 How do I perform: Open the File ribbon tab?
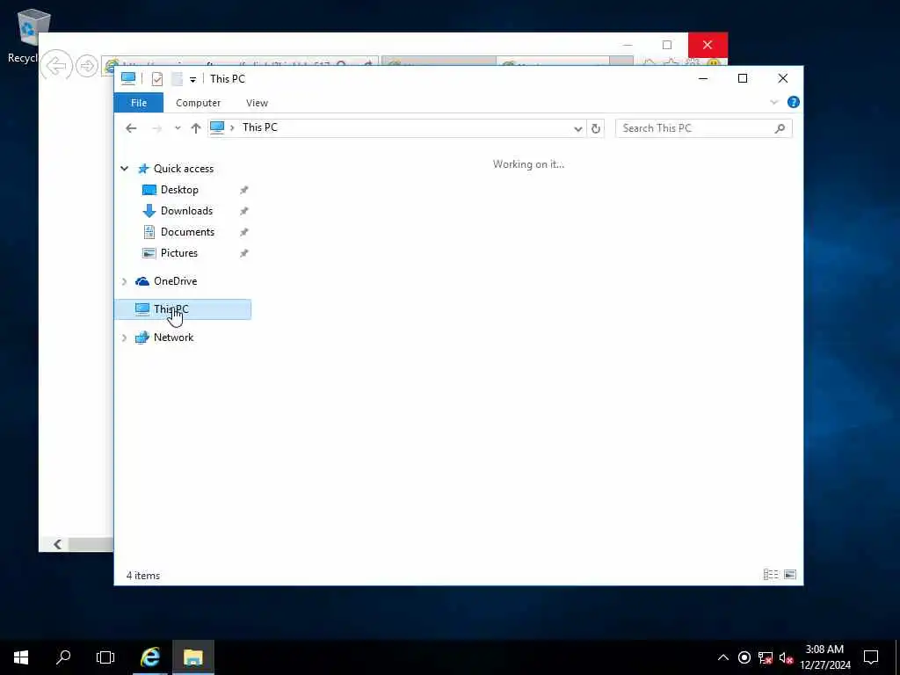click(x=138, y=103)
